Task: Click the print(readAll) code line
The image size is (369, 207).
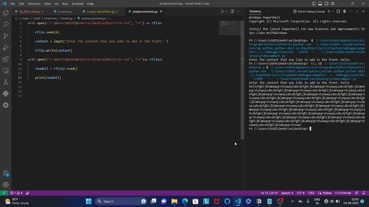Action: pyautogui.click(x=48, y=78)
